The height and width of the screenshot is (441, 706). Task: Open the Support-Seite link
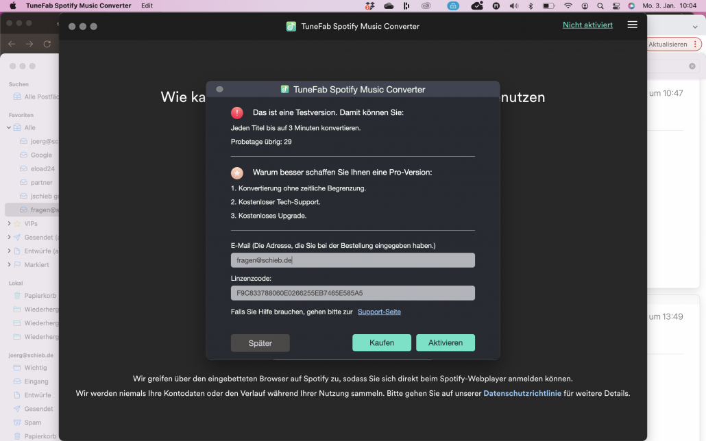click(x=379, y=312)
